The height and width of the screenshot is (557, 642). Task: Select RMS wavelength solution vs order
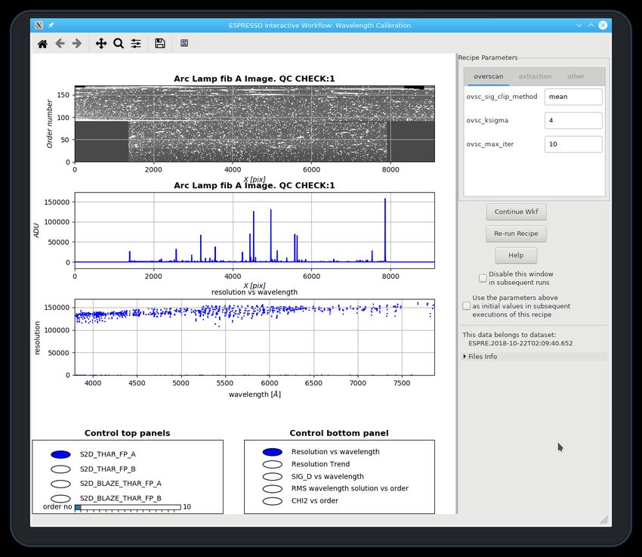click(x=272, y=489)
